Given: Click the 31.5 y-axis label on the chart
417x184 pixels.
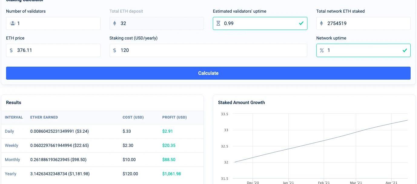Looking at the screenshot, I should pos(224,179).
